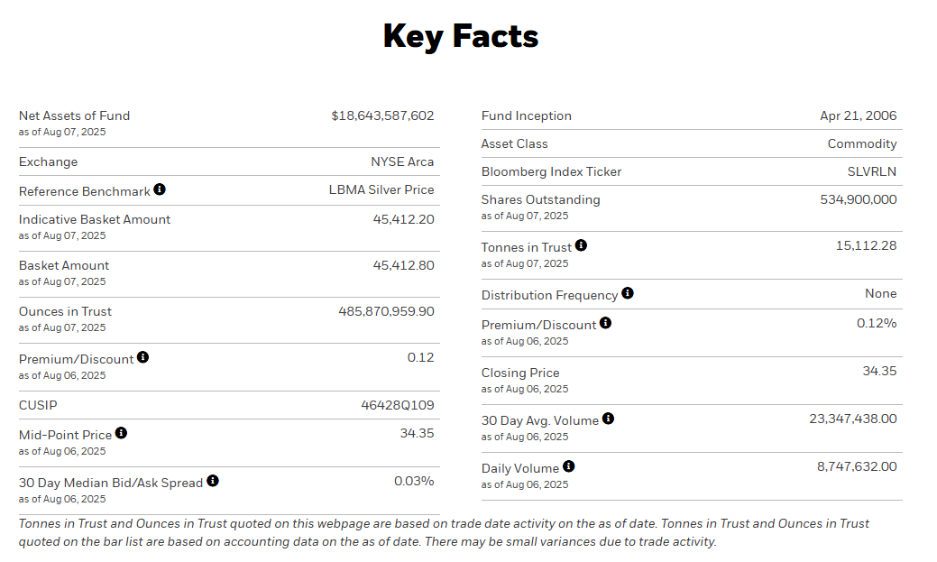
Task: Click the Tonnes in Trust info icon
Action: 582,245
